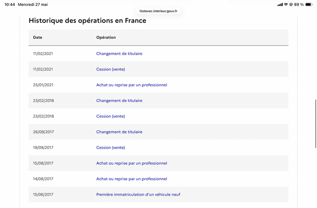Open Changement de titulaire from 11/02/2021
317x208 pixels.
click(119, 53)
